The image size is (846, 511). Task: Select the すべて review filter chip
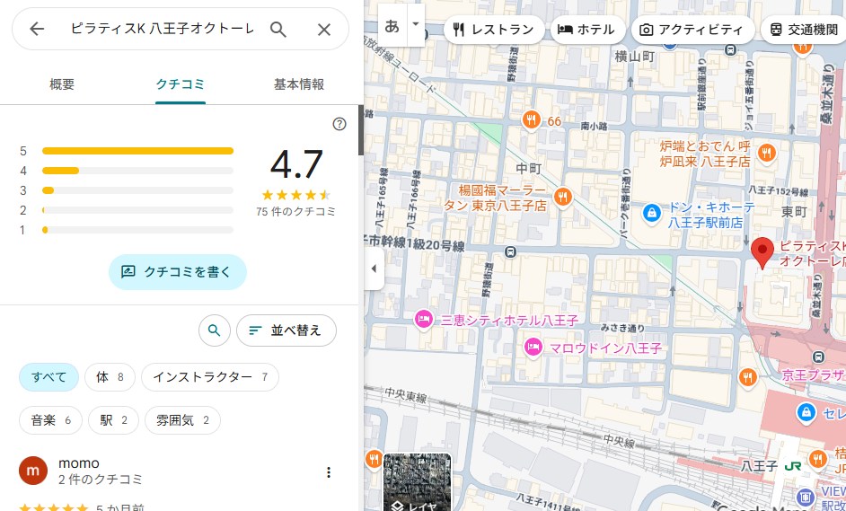click(48, 377)
